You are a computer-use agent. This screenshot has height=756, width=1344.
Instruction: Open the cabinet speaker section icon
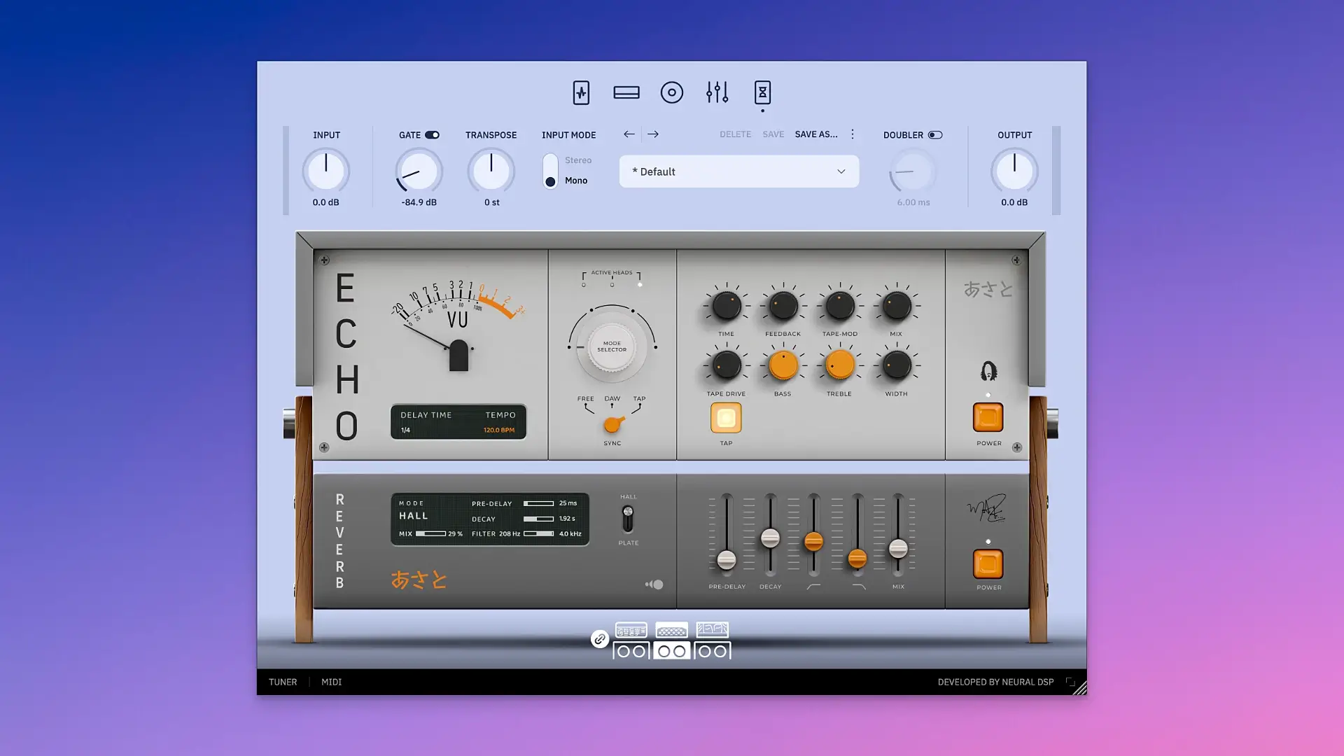point(672,92)
